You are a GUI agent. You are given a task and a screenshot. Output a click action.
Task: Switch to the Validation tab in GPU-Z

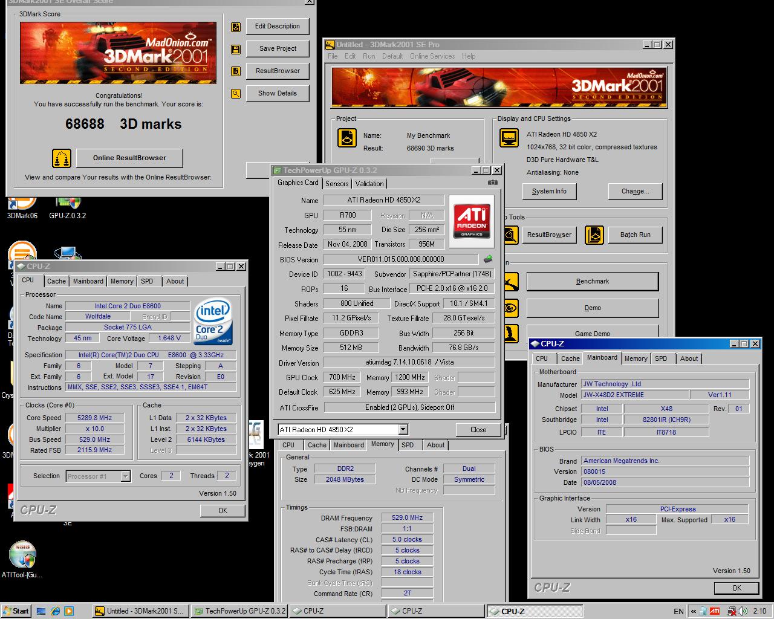tap(369, 184)
